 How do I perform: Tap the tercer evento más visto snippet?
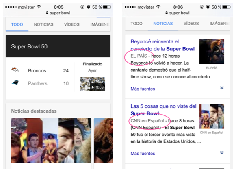point(166,135)
